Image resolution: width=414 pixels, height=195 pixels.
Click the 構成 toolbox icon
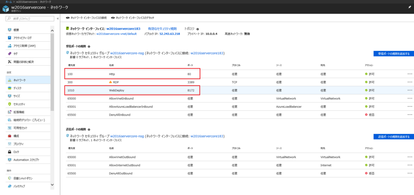pos(10,136)
